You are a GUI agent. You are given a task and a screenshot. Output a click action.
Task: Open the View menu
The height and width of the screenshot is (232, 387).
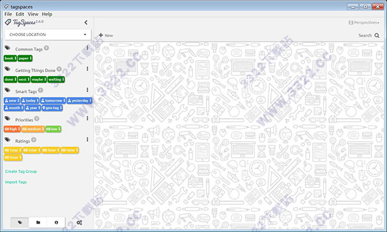coord(33,14)
